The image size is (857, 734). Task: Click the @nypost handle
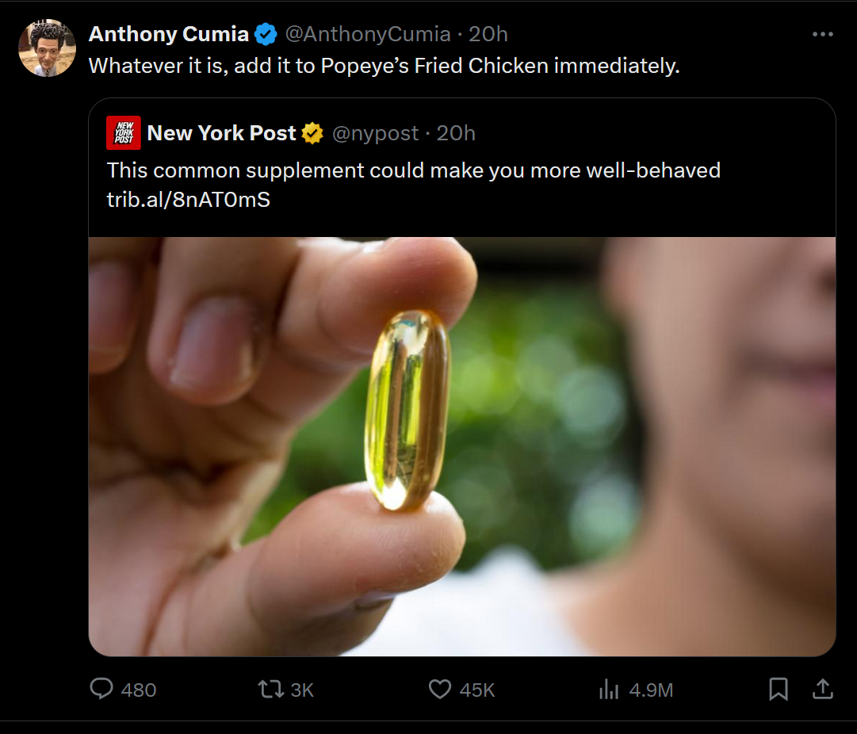pos(375,133)
